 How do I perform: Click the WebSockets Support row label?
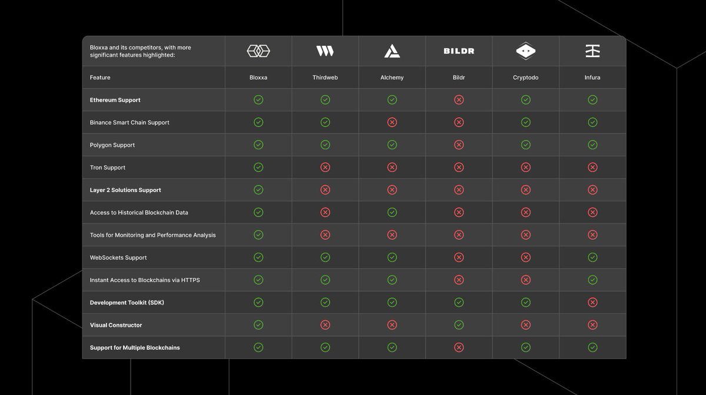118,257
